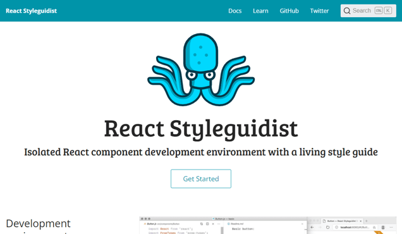The height and width of the screenshot is (234, 402).
Task: Click the K key hint in search
Action: (388, 11)
